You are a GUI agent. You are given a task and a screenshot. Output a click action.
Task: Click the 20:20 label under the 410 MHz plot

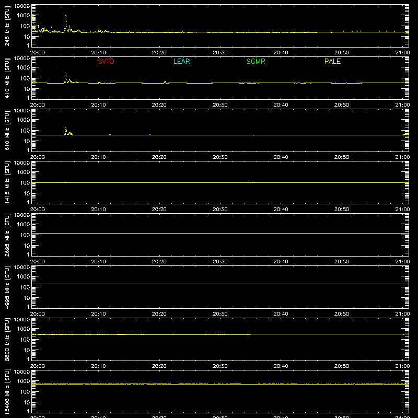pyautogui.click(x=159, y=105)
